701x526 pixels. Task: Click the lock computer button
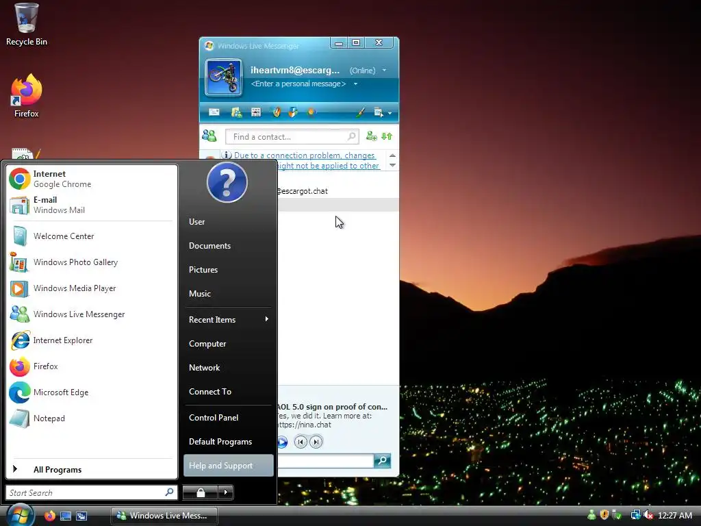point(201,492)
